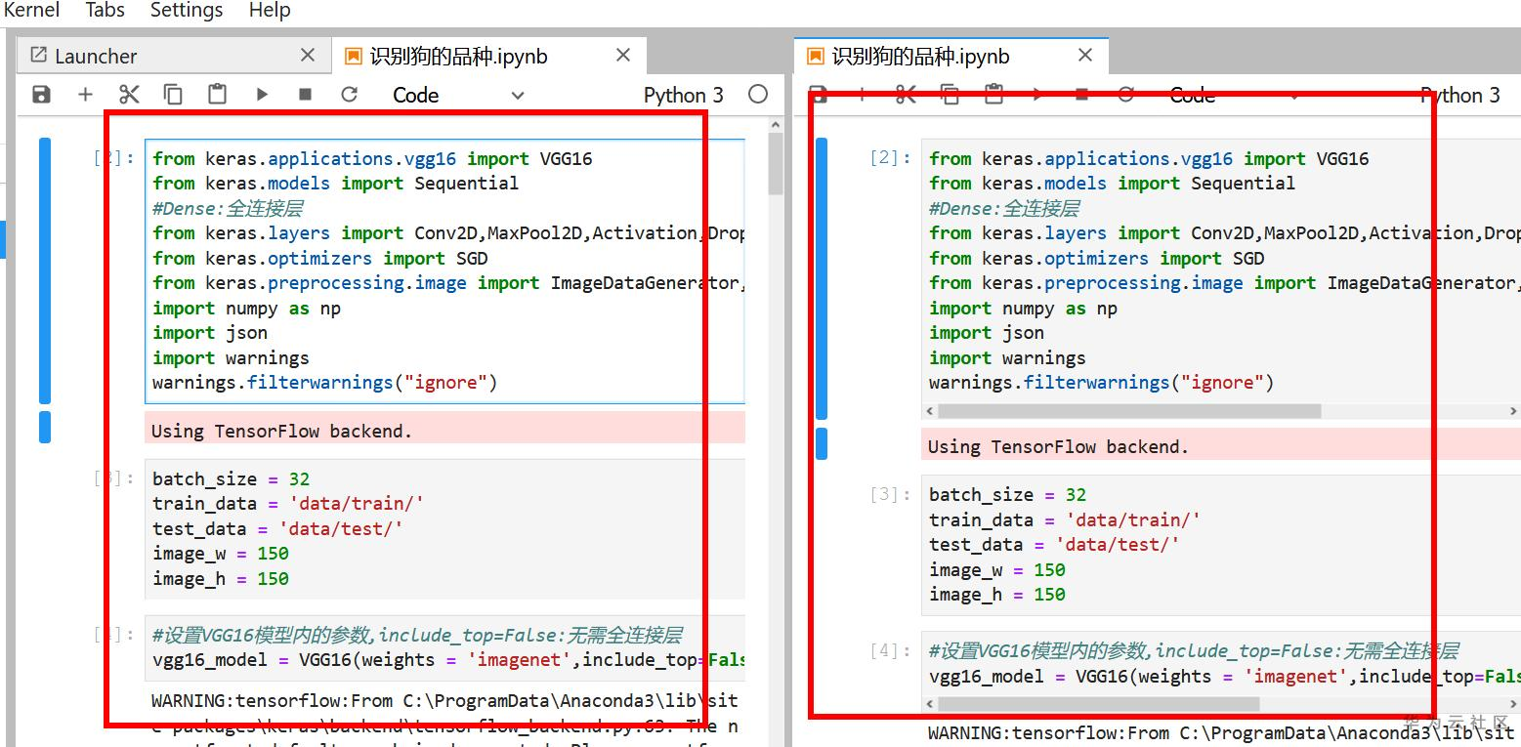Click 'import json' in the left notebook
This screenshot has height=747, width=1521.
210,333
